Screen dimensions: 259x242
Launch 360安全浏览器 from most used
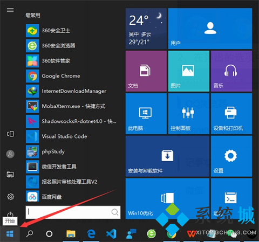coord(72,46)
